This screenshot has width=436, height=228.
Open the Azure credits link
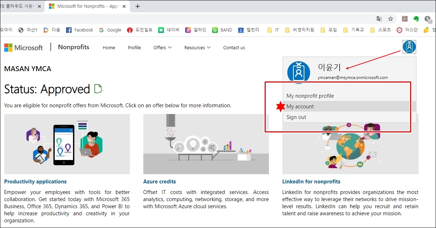(x=160, y=182)
